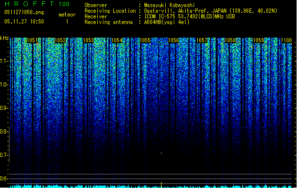Click the meteor echo dot in the spectrogram
The image size is (297, 188).
(161, 153)
